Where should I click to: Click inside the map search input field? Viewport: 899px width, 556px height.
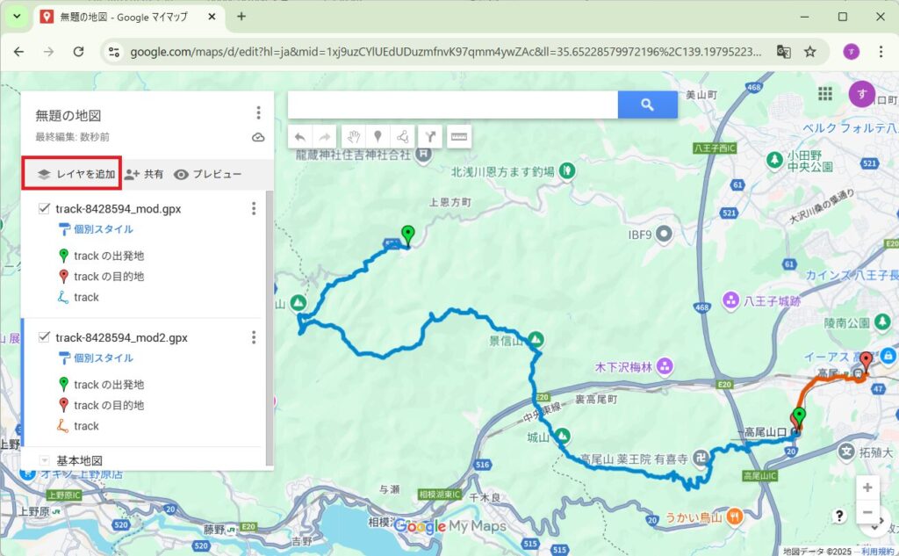[453, 105]
